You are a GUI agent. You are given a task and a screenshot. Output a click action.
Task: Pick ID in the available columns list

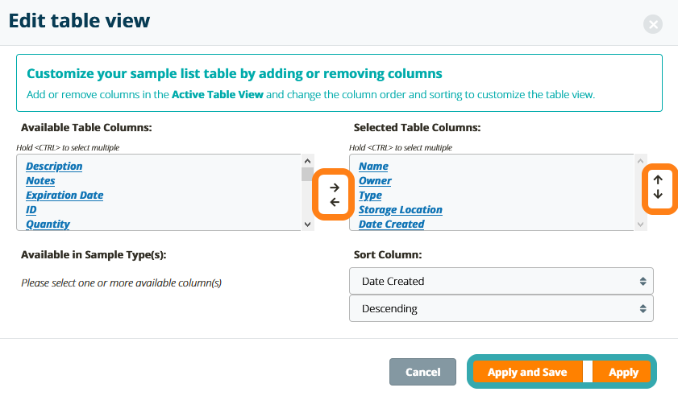pyautogui.click(x=31, y=210)
